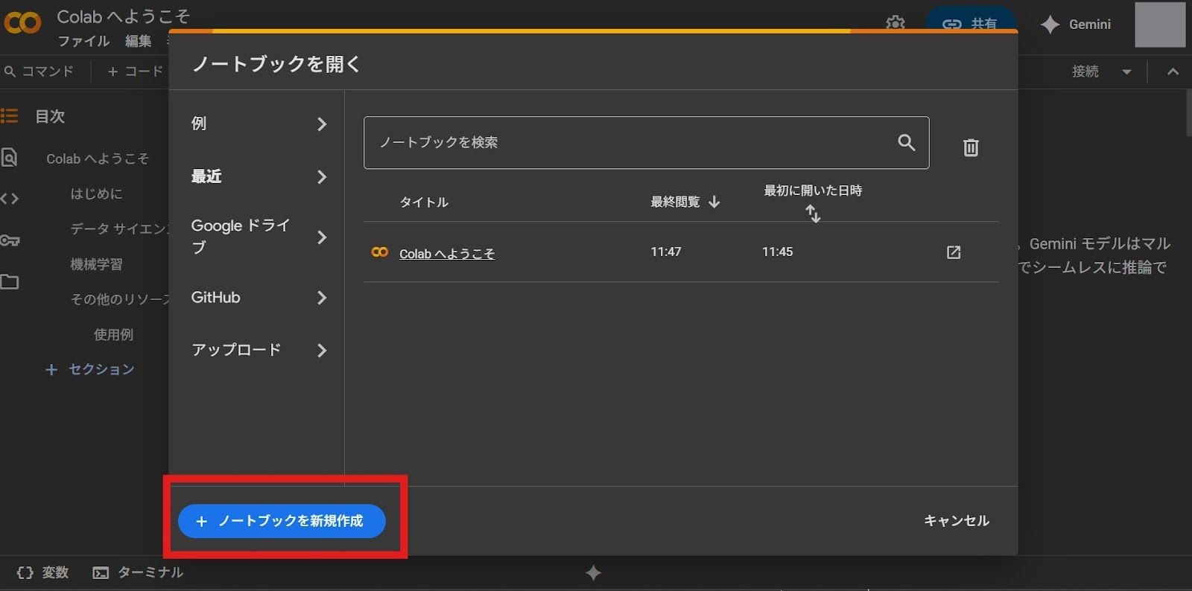This screenshot has height=591, width=1192.
Task: Click the コマンド search button
Action: click(39, 71)
